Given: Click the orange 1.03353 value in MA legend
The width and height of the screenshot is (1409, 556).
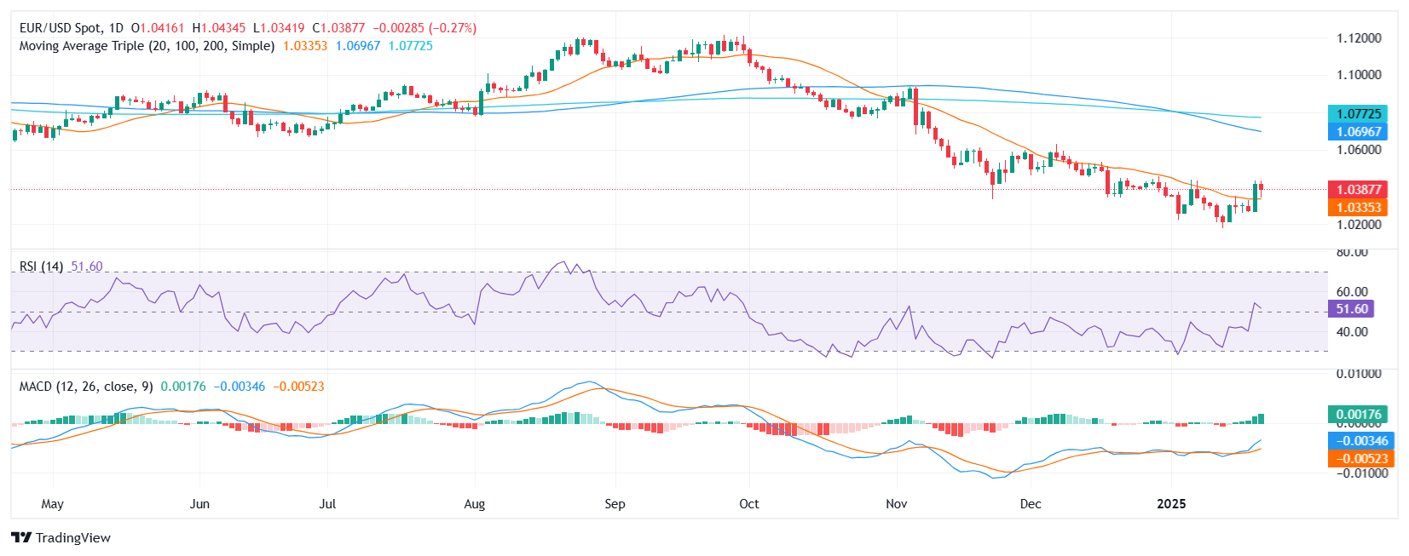Looking at the screenshot, I should click(x=305, y=46).
